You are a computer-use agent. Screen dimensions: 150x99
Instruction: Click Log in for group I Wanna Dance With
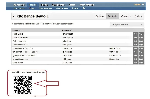[141, 55]
